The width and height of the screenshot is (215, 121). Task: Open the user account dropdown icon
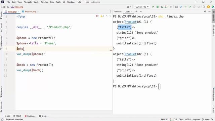(x=129, y=7)
